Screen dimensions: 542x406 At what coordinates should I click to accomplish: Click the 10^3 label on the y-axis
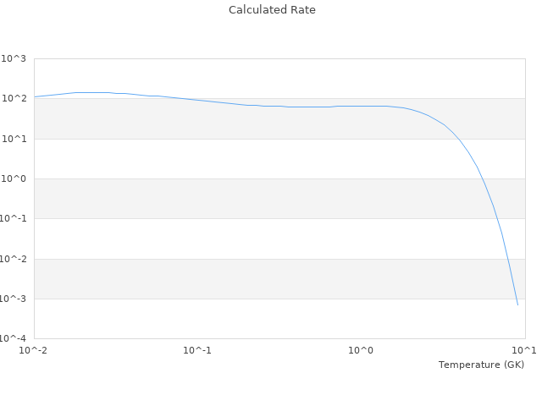coord(14,58)
